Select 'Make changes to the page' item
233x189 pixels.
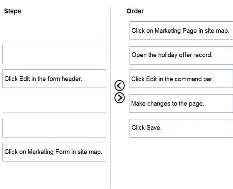(x=181, y=104)
